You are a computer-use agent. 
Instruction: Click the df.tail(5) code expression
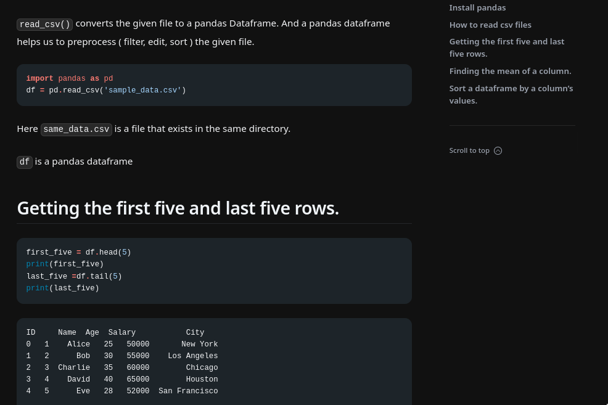pyautogui.click(x=99, y=276)
